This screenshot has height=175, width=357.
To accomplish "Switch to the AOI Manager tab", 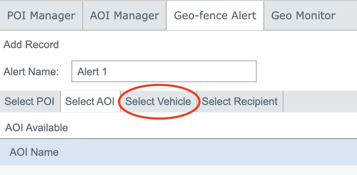I will click(124, 16).
